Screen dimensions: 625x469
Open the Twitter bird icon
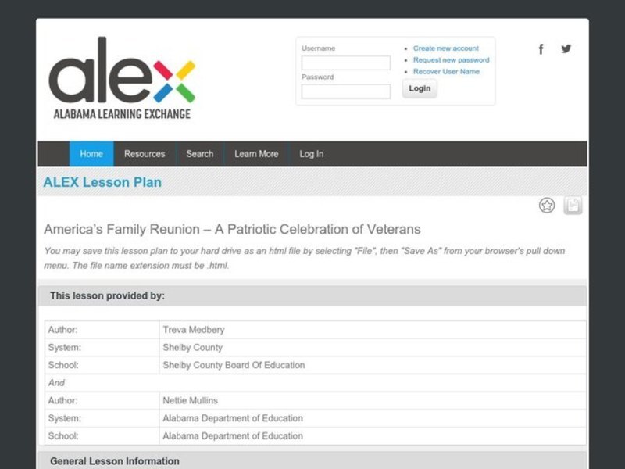tap(566, 48)
